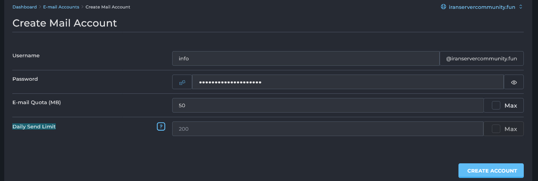Image resolution: width=538 pixels, height=181 pixels.
Task: Click the @iranservercommunity.fun domain suffix box
Action: pyautogui.click(x=482, y=59)
